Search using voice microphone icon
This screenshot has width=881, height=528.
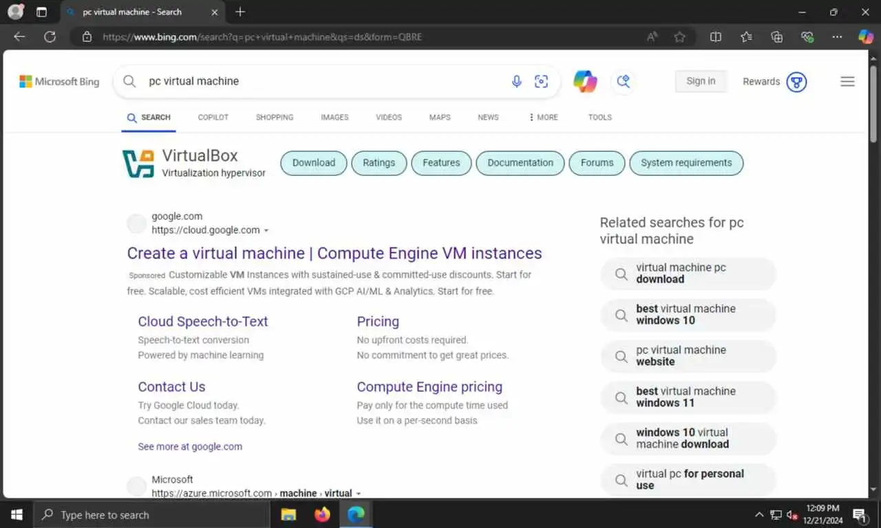point(517,81)
